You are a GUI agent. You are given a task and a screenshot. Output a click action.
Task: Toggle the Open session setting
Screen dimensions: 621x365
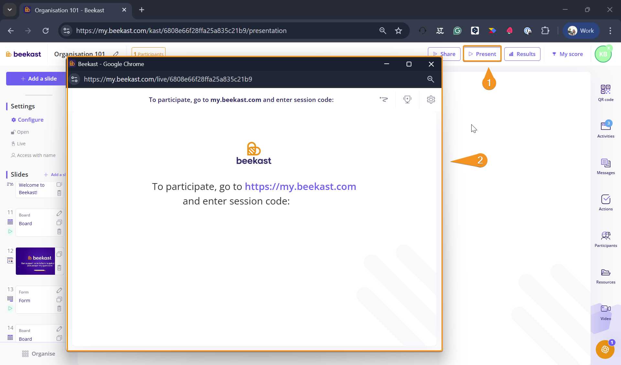(x=20, y=132)
